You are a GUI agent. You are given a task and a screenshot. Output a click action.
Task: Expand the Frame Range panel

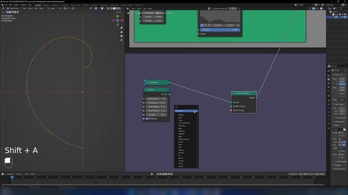[338, 104]
